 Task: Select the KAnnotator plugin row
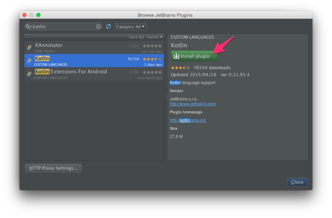click(x=94, y=47)
